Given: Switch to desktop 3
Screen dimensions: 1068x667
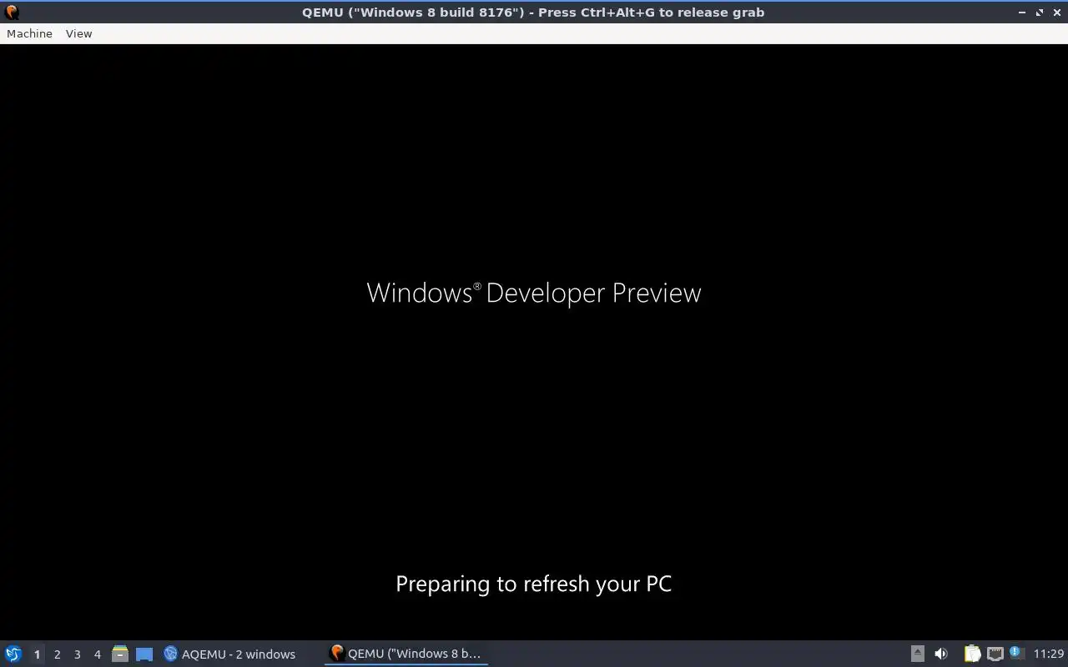Looking at the screenshot, I should [x=77, y=654].
